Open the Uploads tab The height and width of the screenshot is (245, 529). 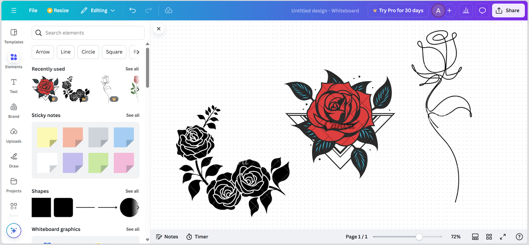pos(14,135)
